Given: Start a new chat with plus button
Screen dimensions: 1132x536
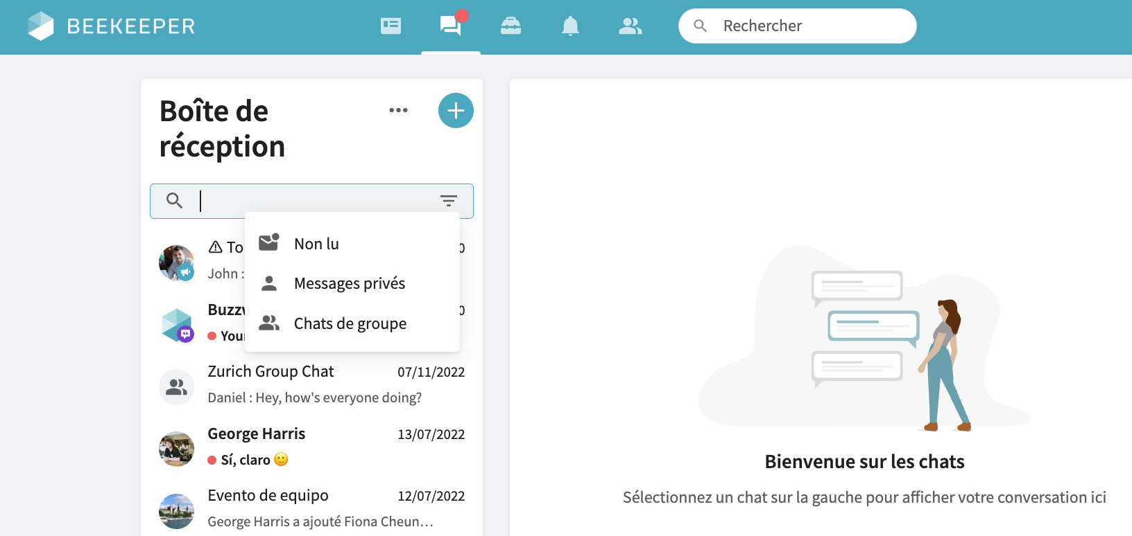Looking at the screenshot, I should point(456,111).
